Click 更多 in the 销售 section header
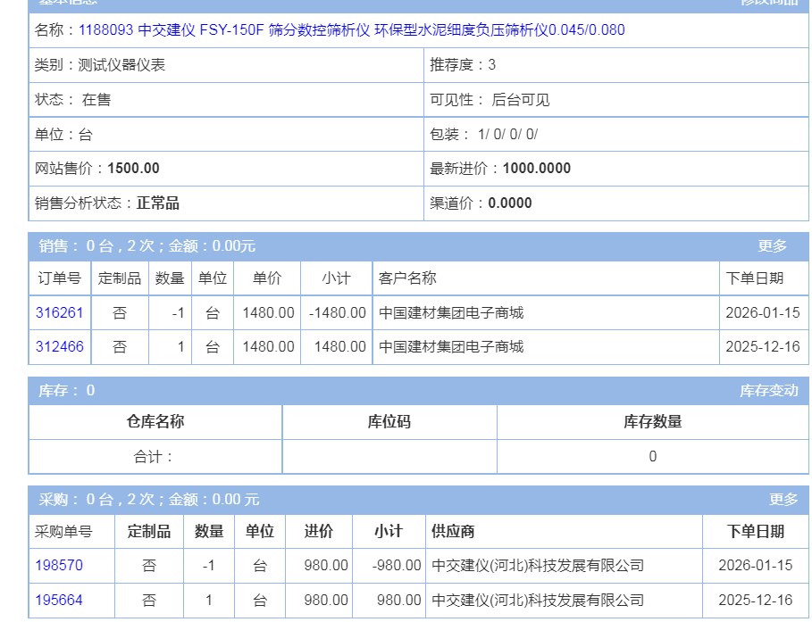Image resolution: width=812 pixels, height=622 pixels. pyautogui.click(x=772, y=246)
